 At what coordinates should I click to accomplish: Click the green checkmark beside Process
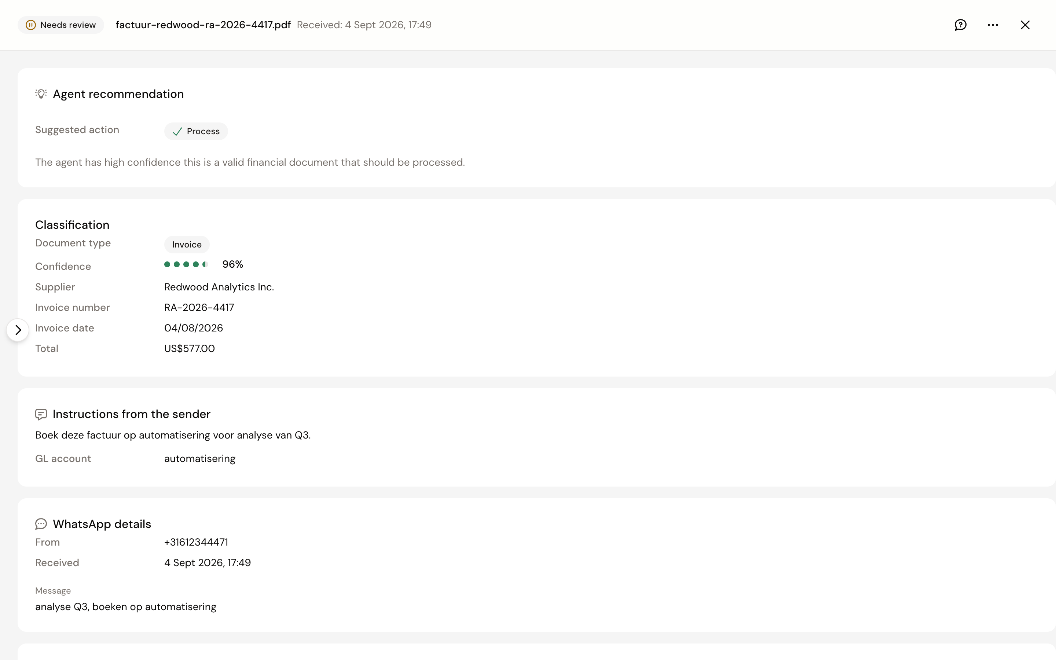coord(177,131)
